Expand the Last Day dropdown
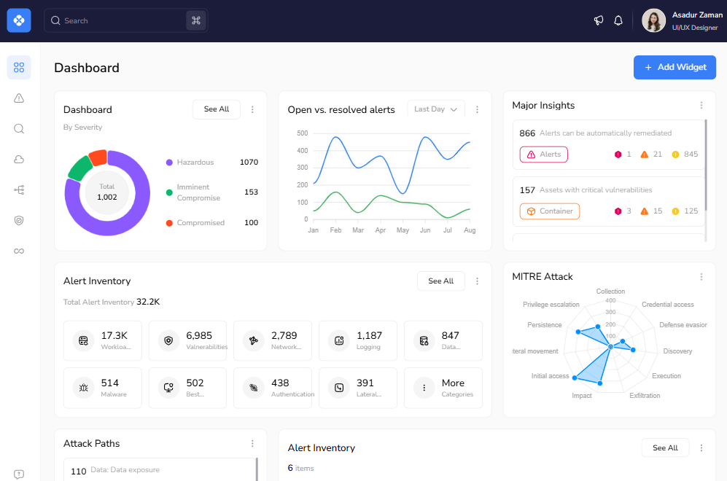 pos(436,109)
